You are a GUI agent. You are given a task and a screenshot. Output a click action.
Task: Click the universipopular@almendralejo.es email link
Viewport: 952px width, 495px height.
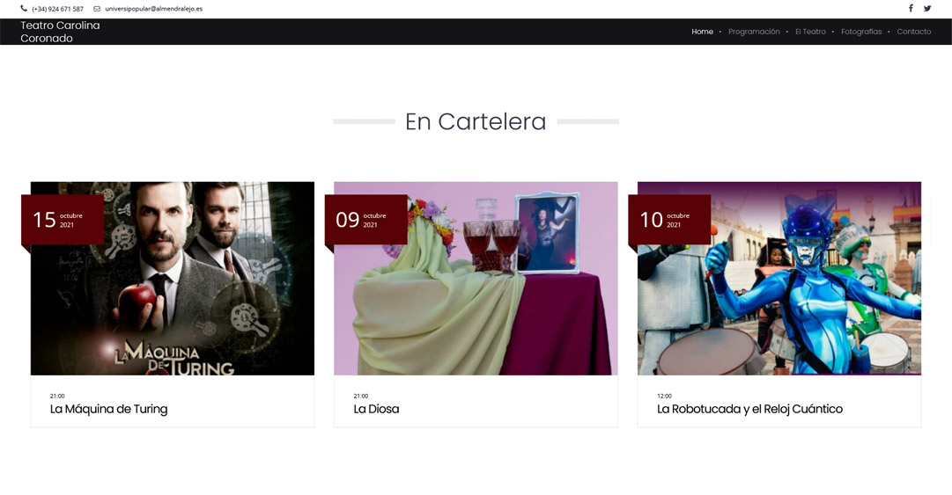[x=153, y=9]
